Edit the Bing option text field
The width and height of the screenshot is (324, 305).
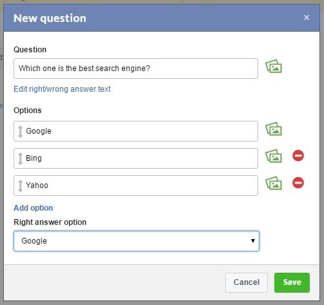tap(136, 158)
